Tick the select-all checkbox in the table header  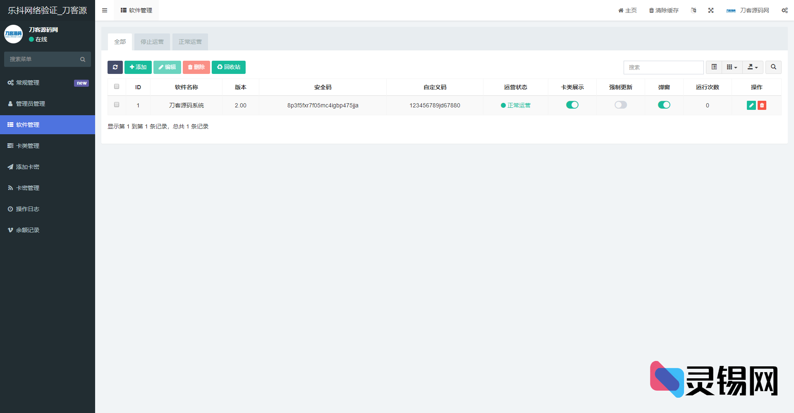[x=117, y=87]
